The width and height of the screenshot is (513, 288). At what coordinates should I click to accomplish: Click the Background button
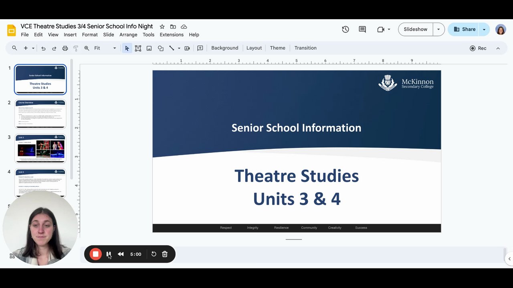[224, 48]
